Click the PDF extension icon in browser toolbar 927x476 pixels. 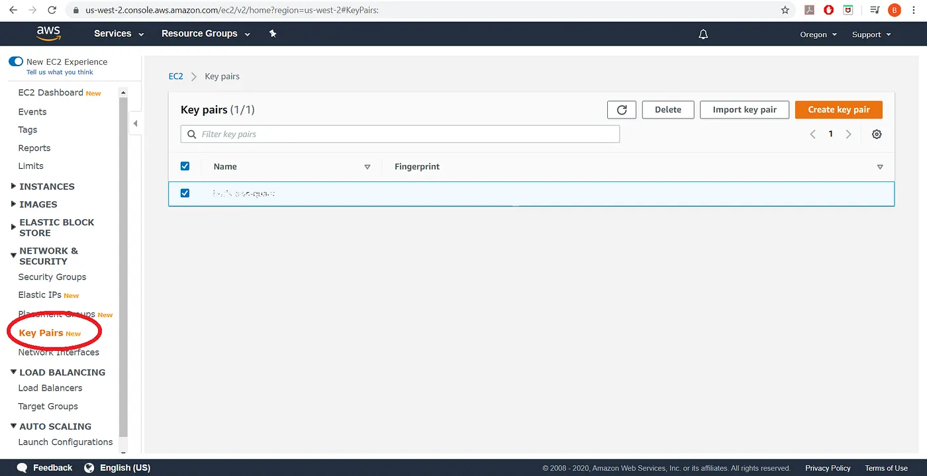(809, 10)
